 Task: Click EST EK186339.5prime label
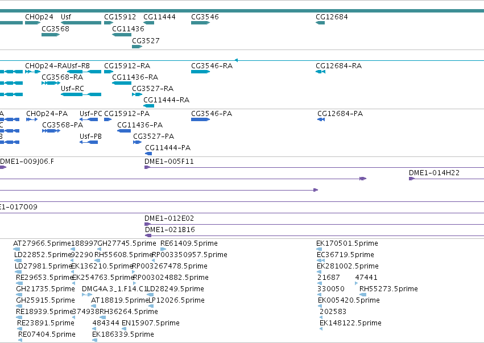pyautogui.click(x=123, y=334)
